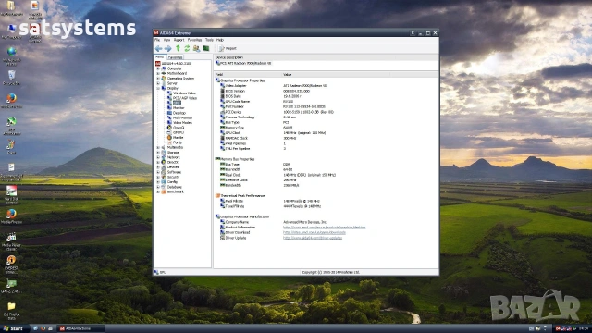Image resolution: width=592 pixels, height=333 pixels.
Task: Click AIDA64 Extreme taskbar button
Action: coord(81,329)
